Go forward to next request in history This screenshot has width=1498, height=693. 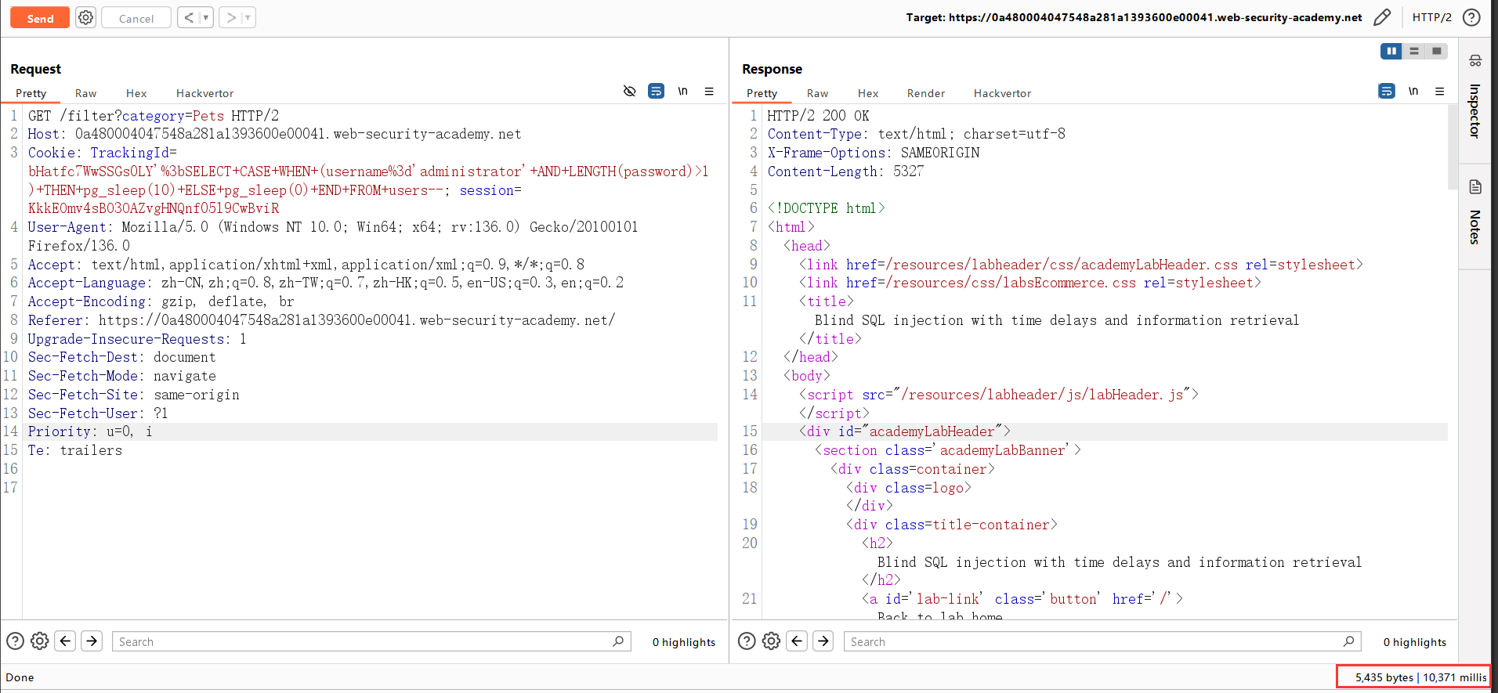coord(231,17)
